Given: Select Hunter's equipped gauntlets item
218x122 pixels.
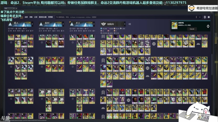Looking at the screenshot, I should click(11, 61).
